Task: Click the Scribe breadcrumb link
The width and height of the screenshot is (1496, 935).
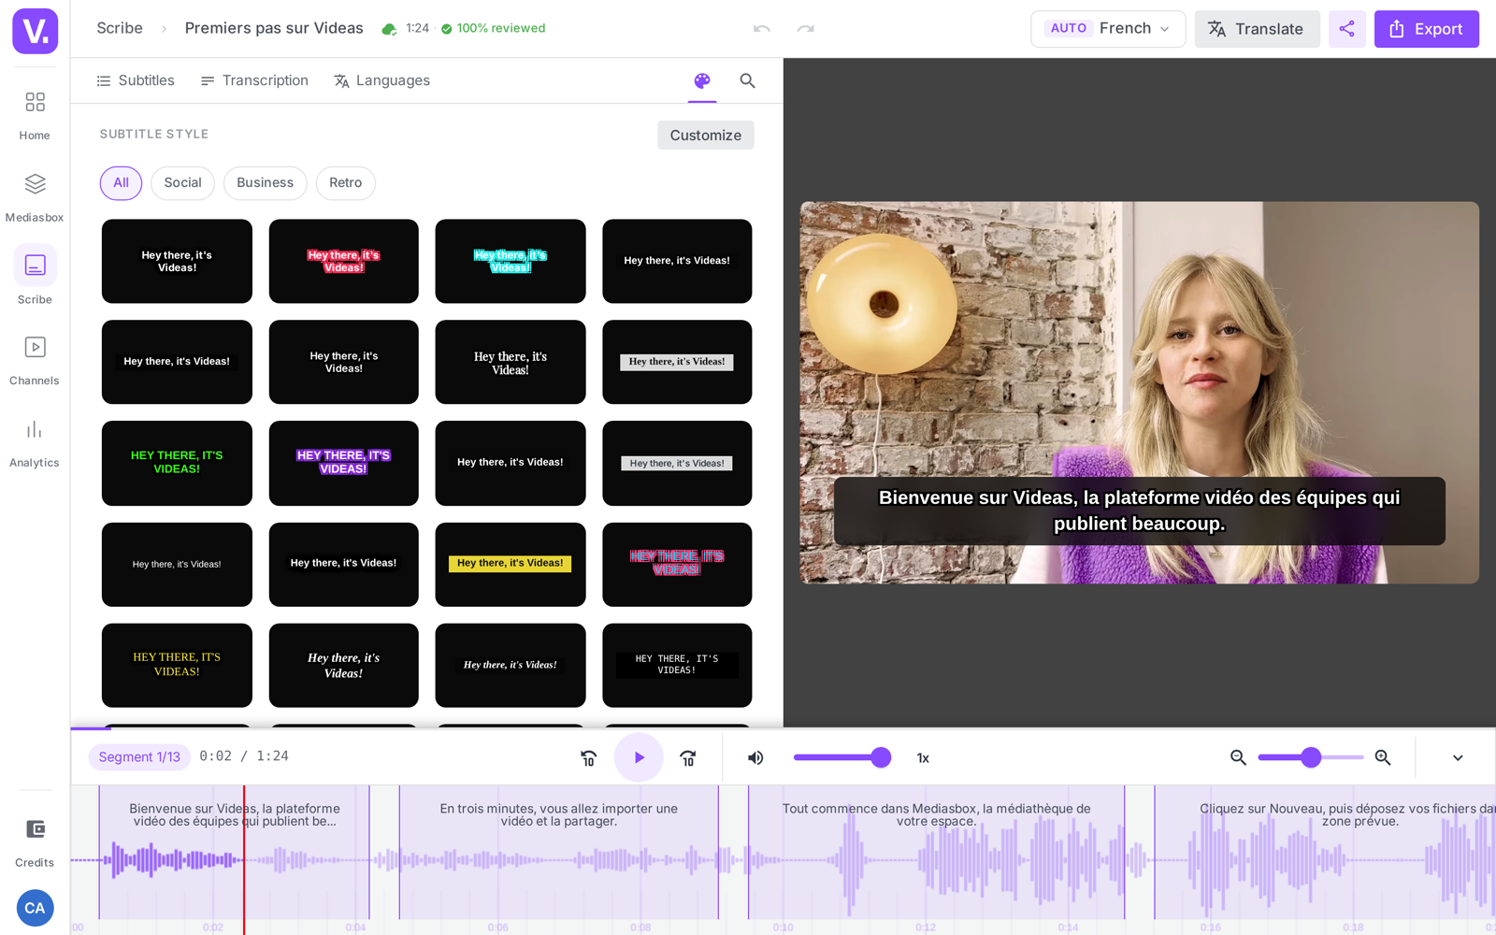Action: pos(120,28)
